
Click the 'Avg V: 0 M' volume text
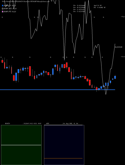pos(97,5)
